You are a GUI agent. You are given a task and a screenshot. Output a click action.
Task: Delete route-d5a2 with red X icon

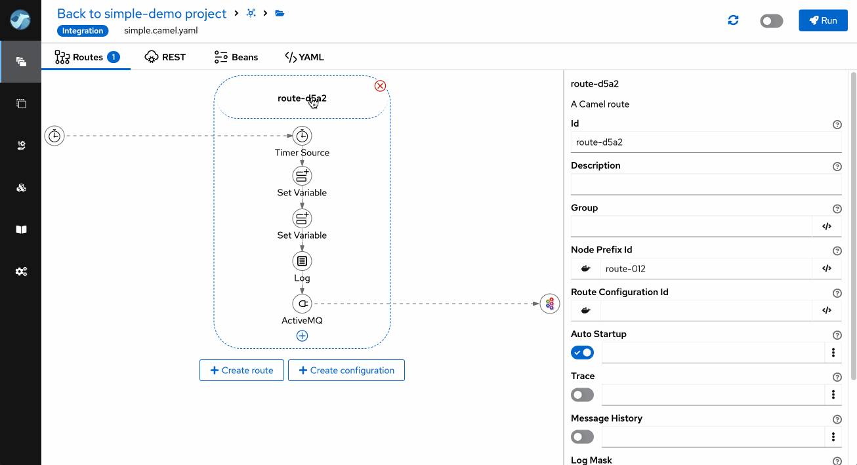pos(380,86)
